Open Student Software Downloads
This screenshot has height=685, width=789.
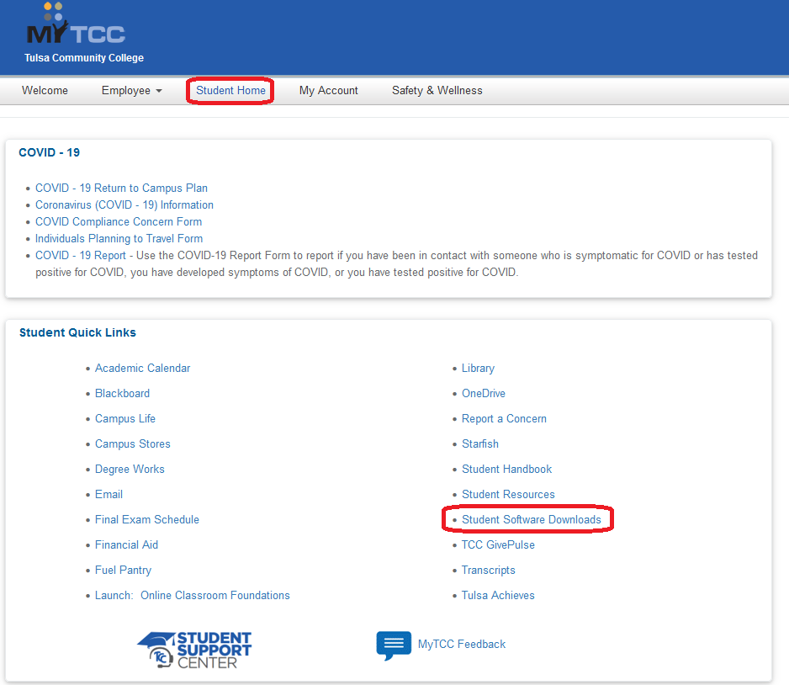(x=532, y=519)
